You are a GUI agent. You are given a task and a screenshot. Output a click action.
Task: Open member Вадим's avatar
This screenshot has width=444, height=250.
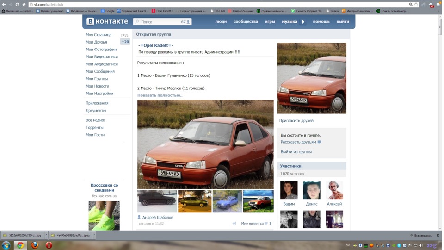(289, 190)
